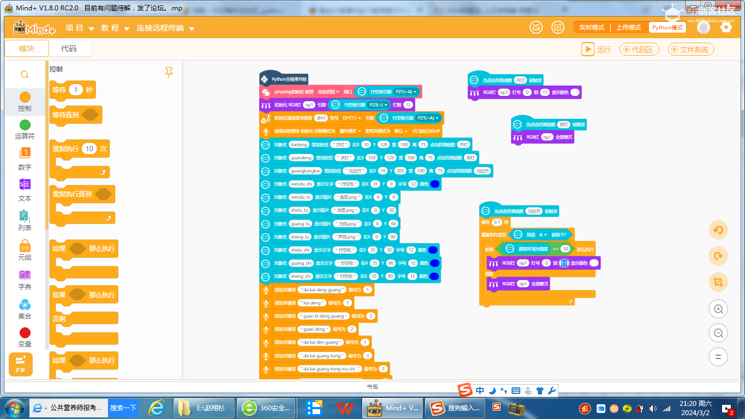The height and width of the screenshot is (419, 745).
Task: Open the 变量 (Variable) block category
Action: (25, 337)
